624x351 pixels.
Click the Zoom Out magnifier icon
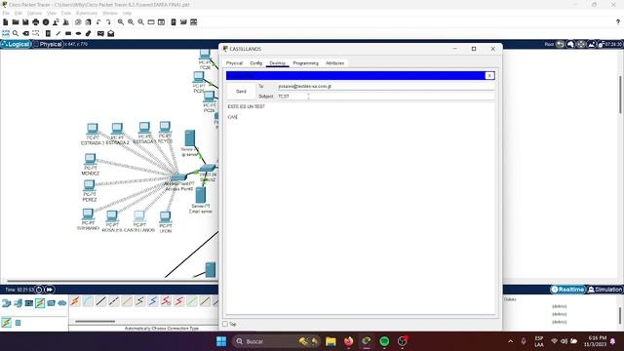coord(140,22)
